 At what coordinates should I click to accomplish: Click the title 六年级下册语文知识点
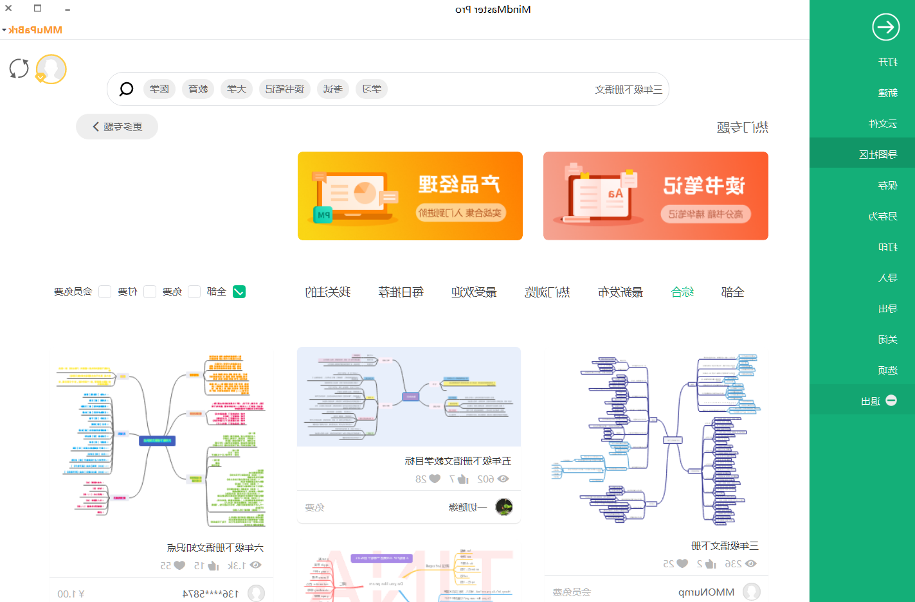tap(215, 547)
